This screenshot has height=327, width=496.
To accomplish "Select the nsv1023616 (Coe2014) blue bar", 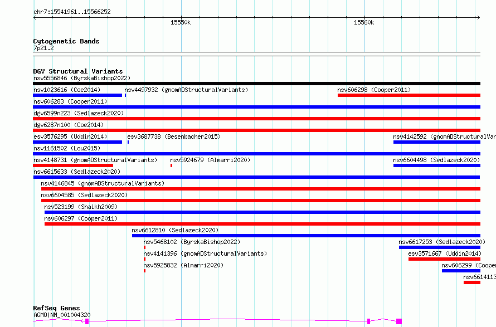I will 77,95.
